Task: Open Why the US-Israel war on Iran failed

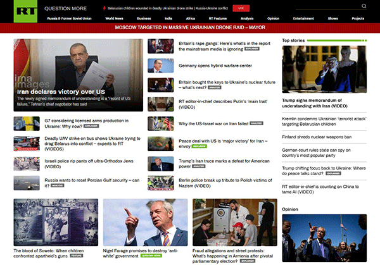Action: pos(213,124)
